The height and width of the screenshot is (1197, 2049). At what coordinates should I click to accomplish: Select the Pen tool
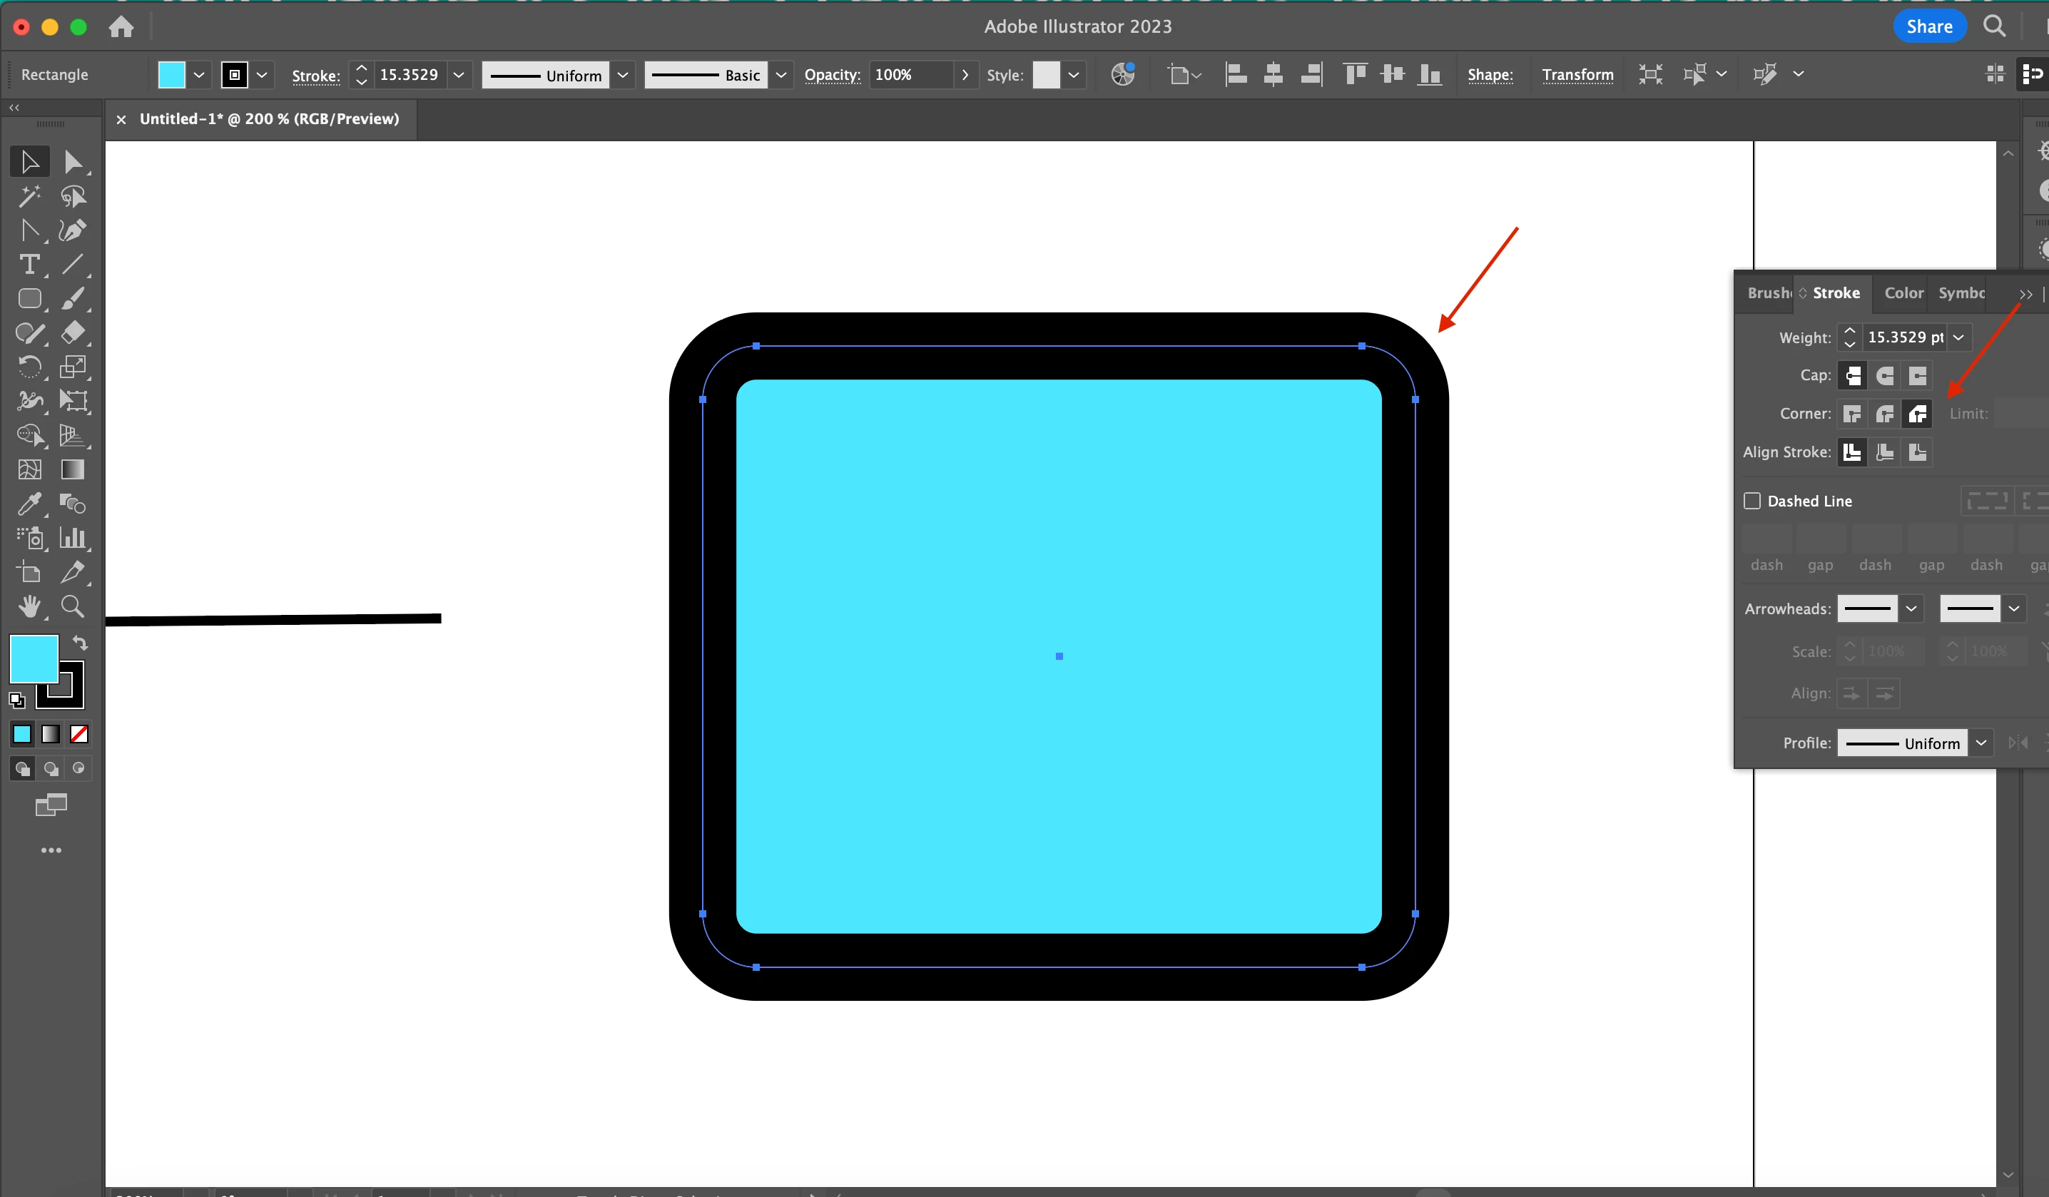(71, 231)
